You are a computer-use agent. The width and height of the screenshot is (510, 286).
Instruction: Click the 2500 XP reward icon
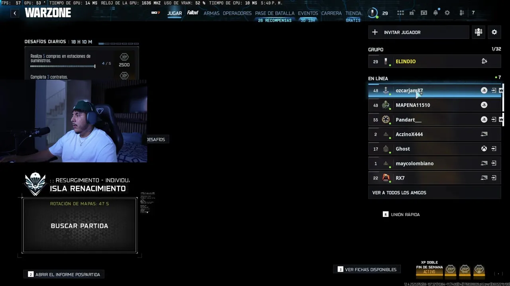click(x=124, y=57)
